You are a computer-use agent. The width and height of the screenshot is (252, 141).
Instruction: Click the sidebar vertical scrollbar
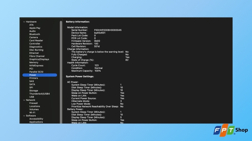click(x=61, y=72)
